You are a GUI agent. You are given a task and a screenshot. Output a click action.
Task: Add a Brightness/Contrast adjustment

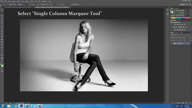tap(175, 25)
